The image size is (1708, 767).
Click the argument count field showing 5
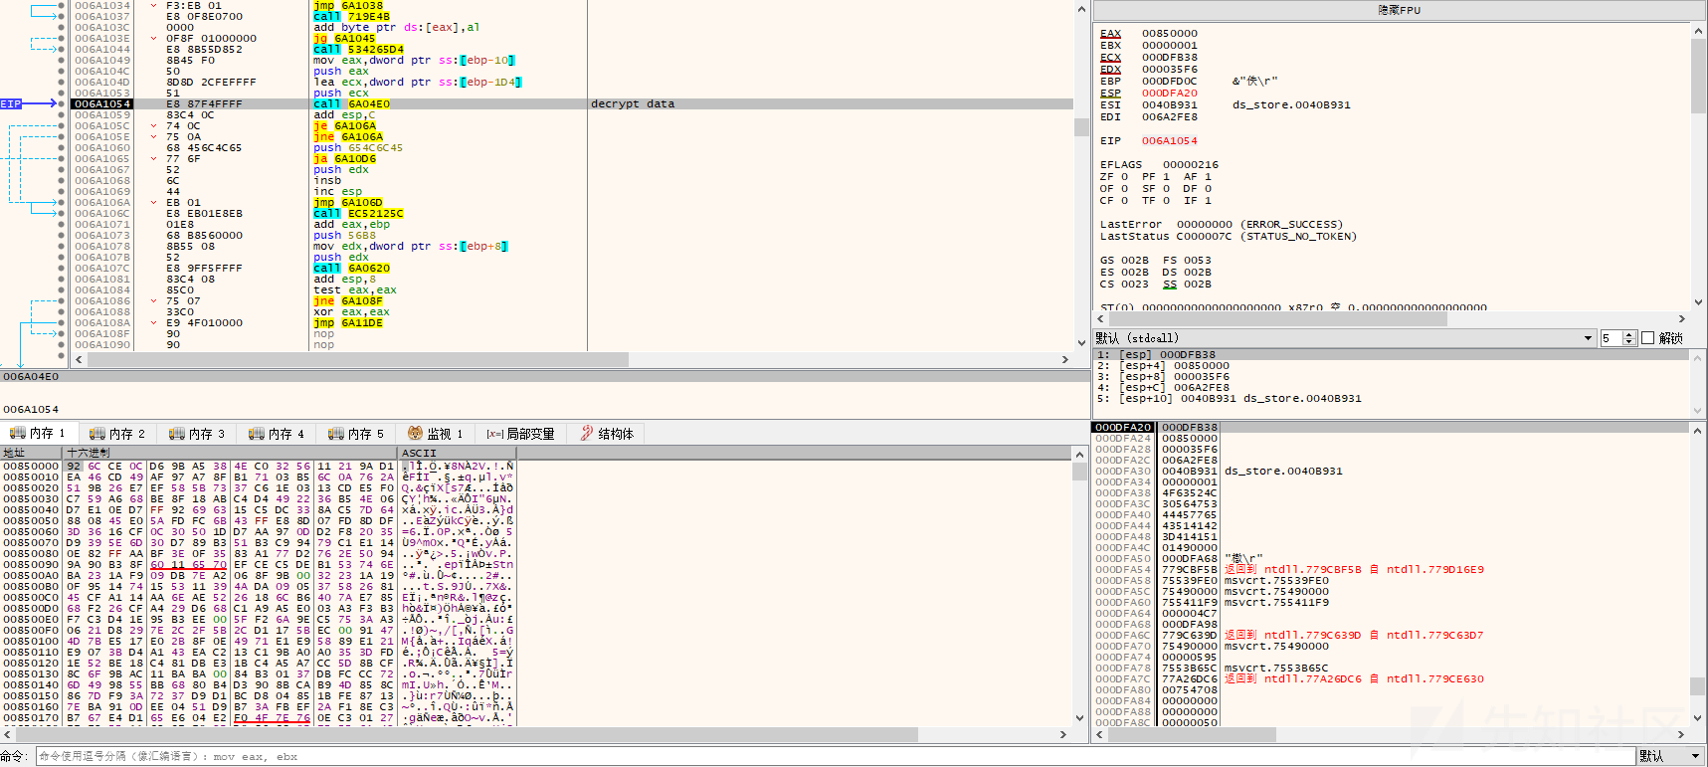coord(1611,338)
